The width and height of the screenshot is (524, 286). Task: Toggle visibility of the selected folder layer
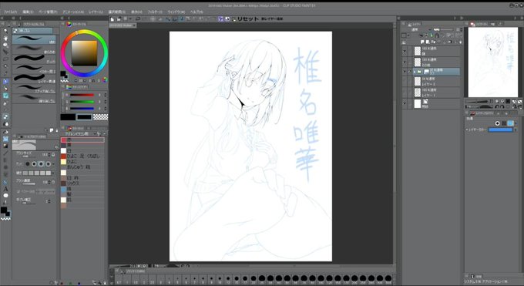[405, 72]
